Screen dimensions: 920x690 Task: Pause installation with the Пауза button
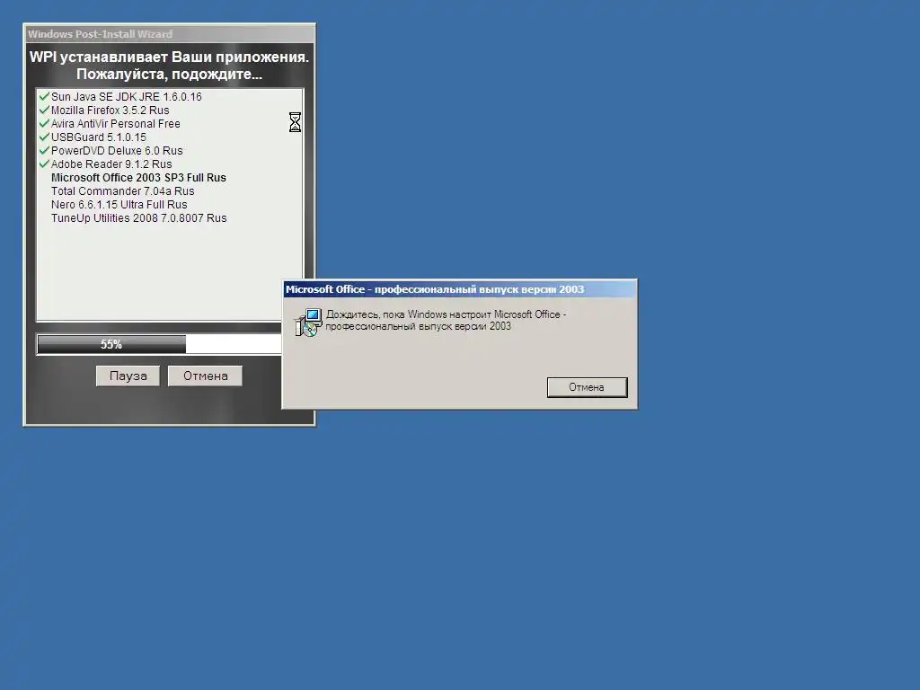pos(128,376)
